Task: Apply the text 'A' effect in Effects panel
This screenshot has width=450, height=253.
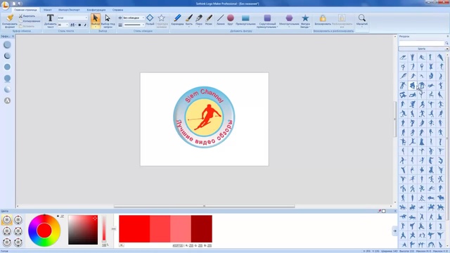Action: [7, 100]
